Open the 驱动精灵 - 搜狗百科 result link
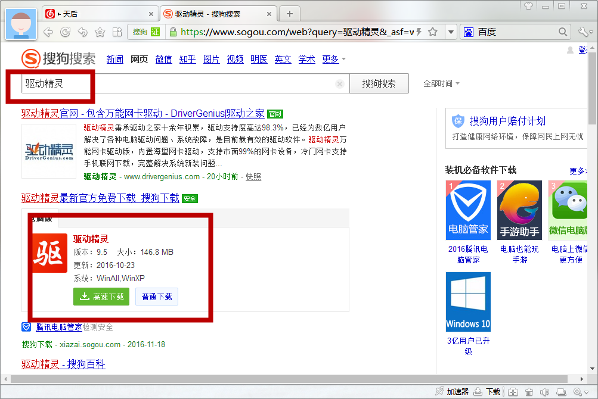Viewport: 598px width, 399px height. click(x=63, y=364)
